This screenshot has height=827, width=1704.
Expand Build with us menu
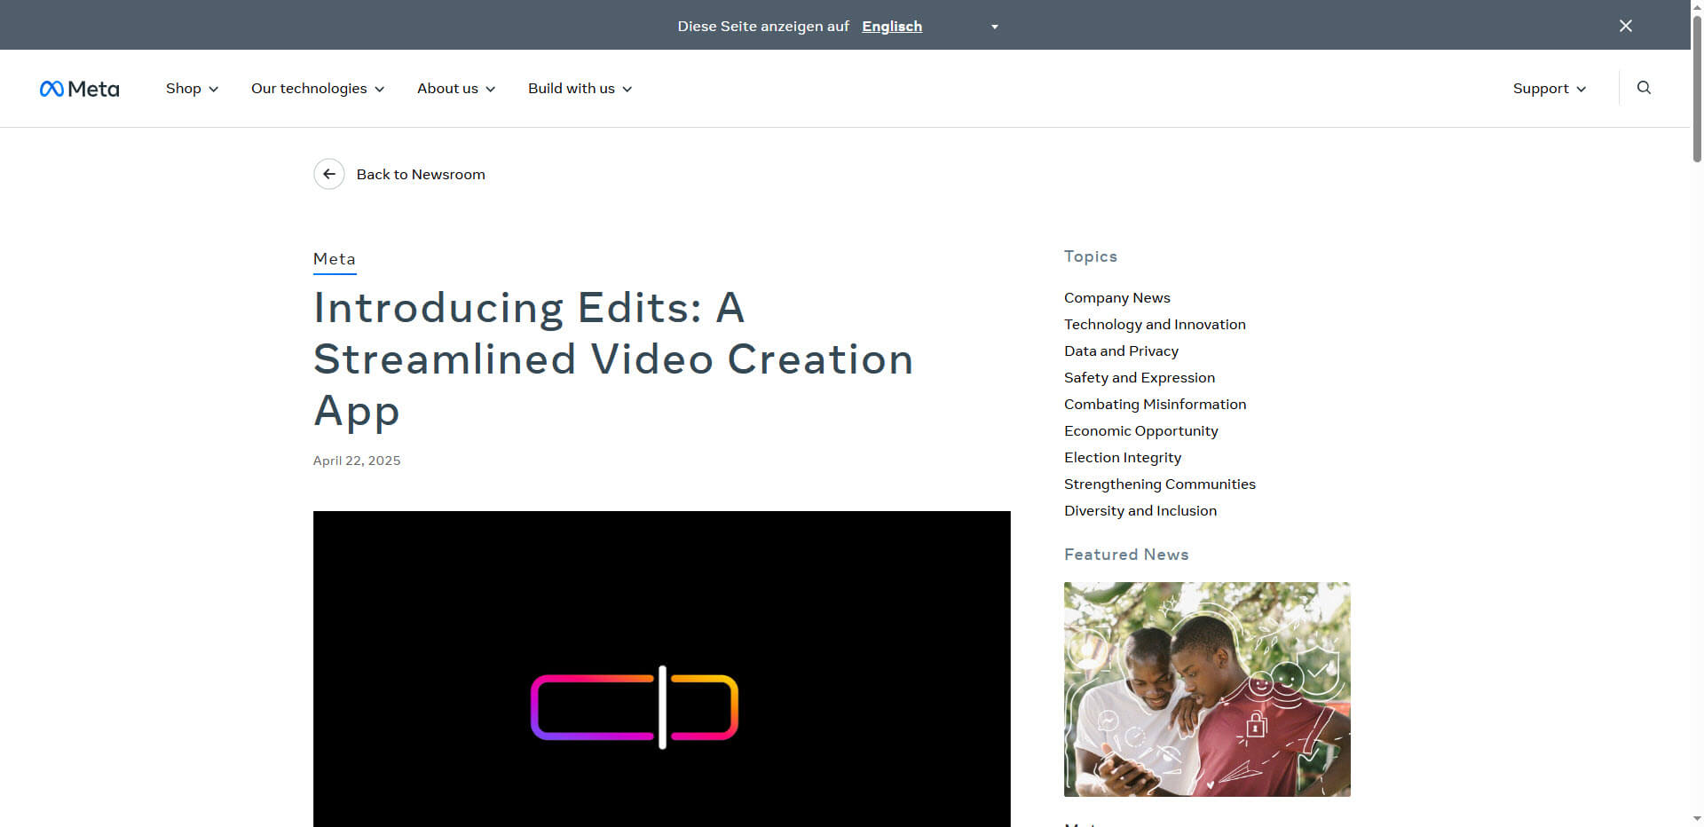[580, 89]
